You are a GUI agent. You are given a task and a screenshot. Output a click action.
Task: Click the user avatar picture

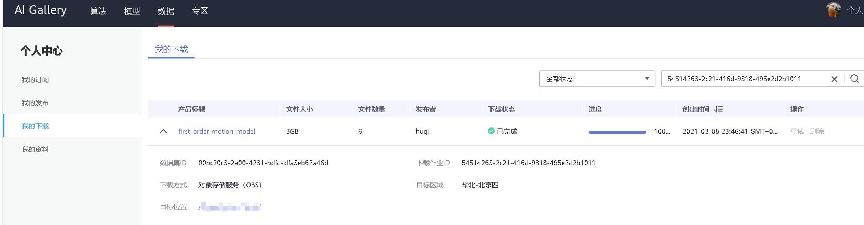833,10
